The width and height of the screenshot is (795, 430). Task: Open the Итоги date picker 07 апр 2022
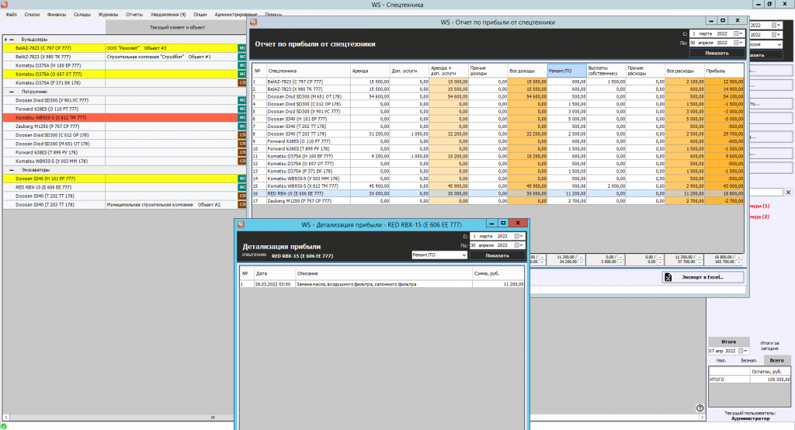click(743, 351)
